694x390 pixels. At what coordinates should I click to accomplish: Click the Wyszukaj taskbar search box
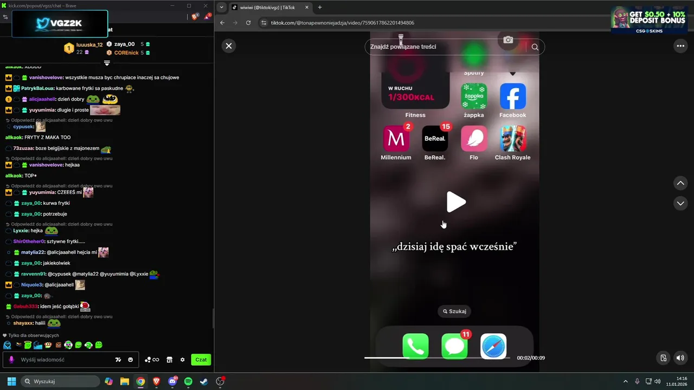pyautogui.click(x=59, y=381)
